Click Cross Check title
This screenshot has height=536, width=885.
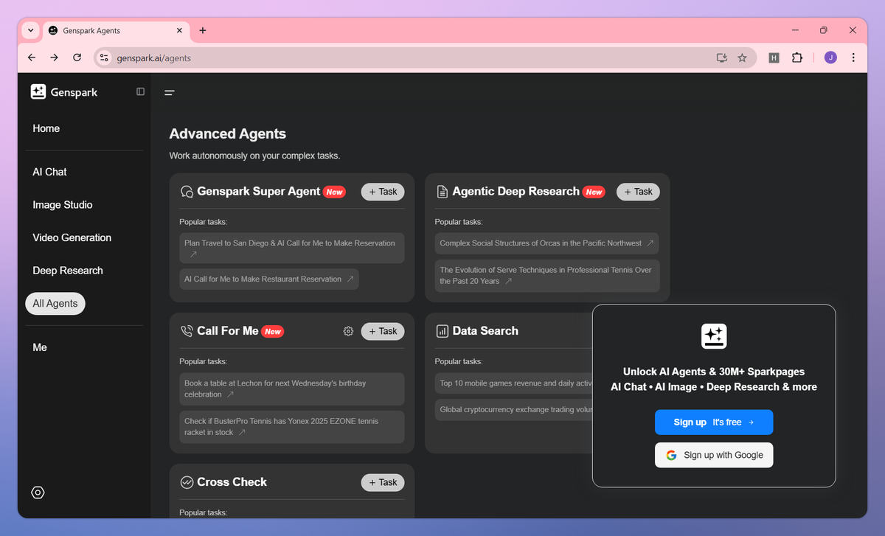tap(232, 482)
